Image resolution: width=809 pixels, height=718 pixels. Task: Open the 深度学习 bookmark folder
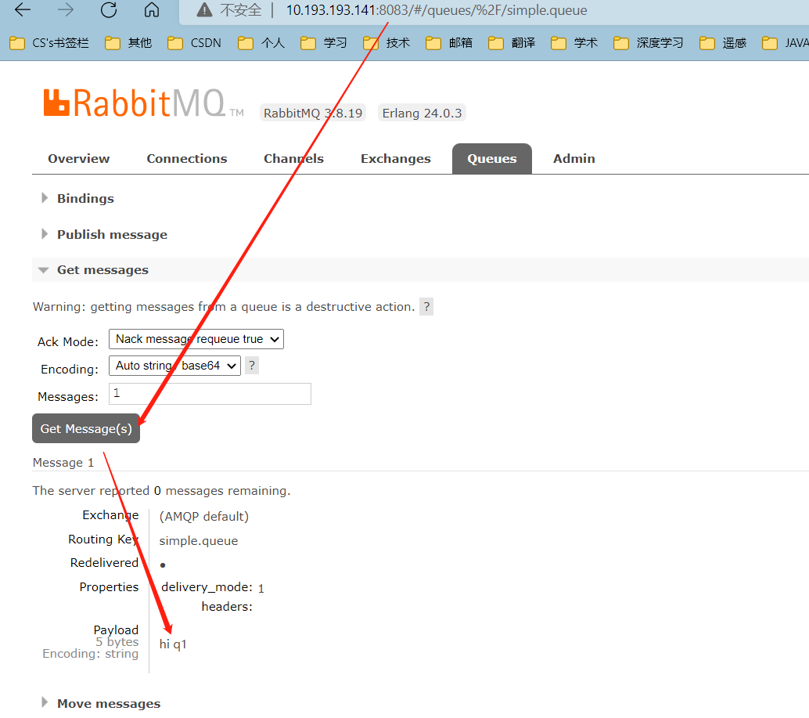[649, 43]
